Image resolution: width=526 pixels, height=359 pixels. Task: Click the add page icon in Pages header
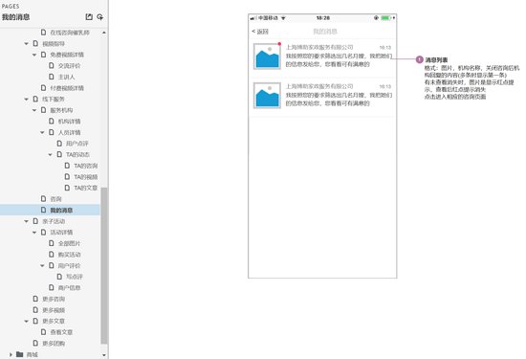coord(89,17)
